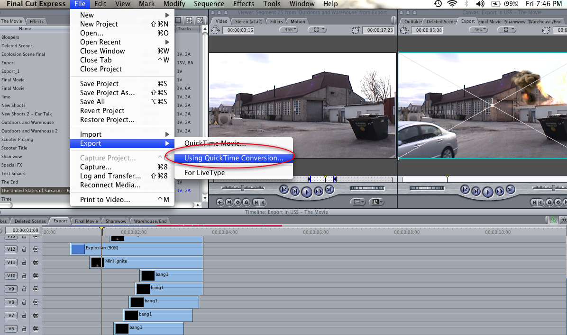Click the Canvas scrubber playhead
Viewport: 567px width, 335px height.
(x=448, y=179)
